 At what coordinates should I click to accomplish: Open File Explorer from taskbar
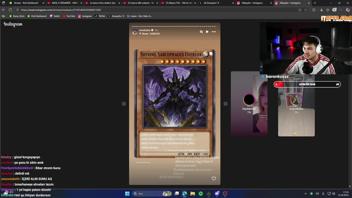(x=193, y=194)
